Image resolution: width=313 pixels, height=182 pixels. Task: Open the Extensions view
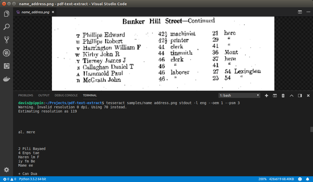(7, 66)
